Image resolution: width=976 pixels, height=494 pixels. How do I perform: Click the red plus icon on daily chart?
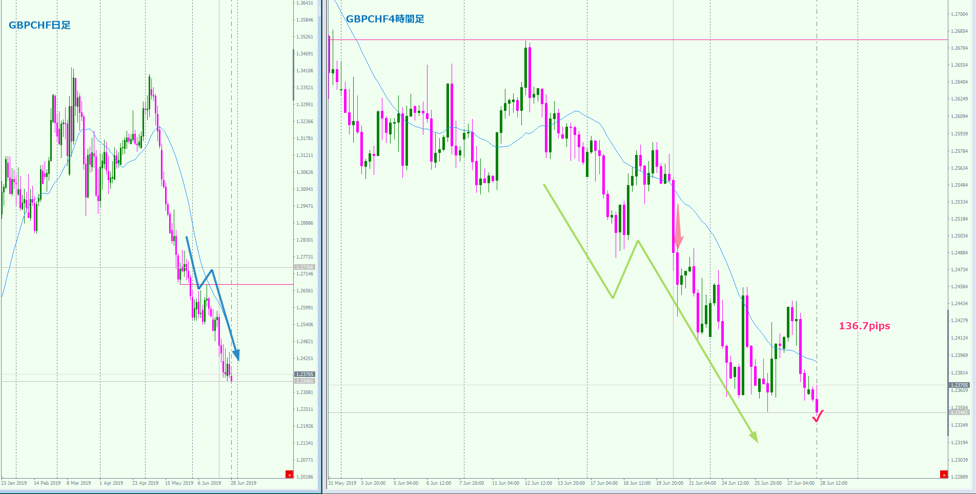(289, 475)
